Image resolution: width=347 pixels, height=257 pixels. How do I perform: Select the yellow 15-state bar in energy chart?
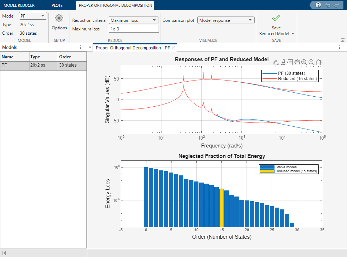221,208
